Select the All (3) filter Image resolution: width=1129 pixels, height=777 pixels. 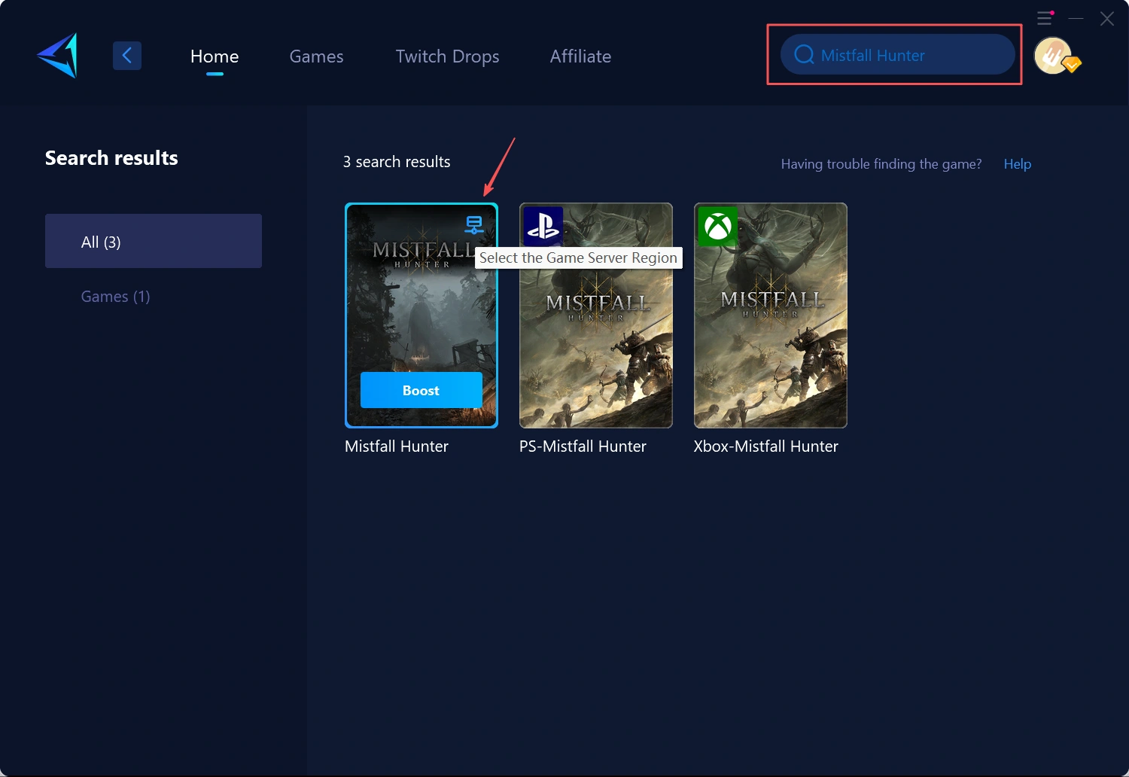[154, 241]
